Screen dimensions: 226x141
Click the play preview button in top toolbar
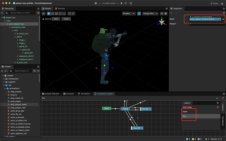tap(122, 3)
